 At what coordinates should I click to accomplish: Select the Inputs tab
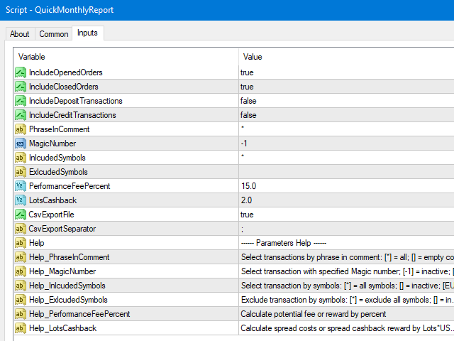click(x=88, y=33)
